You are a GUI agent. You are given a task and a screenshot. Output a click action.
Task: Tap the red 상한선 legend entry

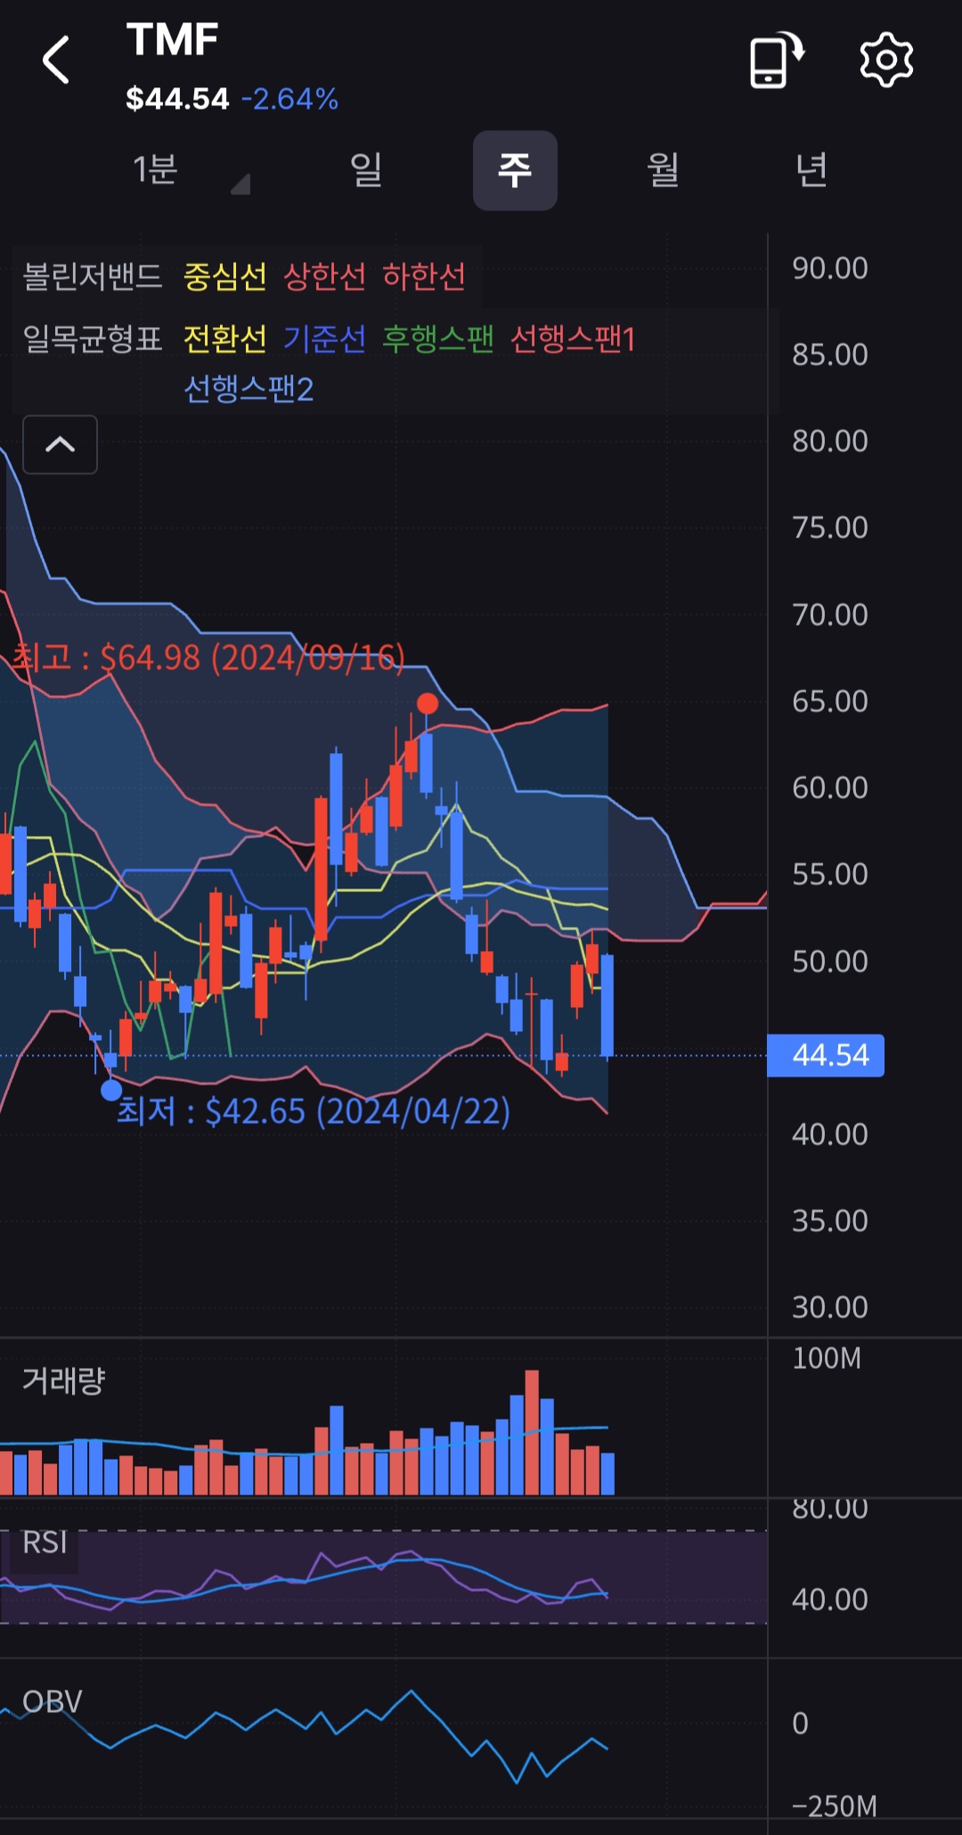(x=324, y=276)
